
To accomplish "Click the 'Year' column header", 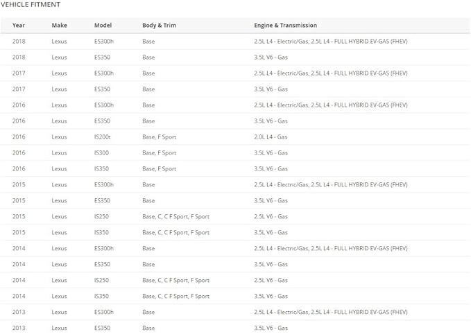I will [19, 25].
